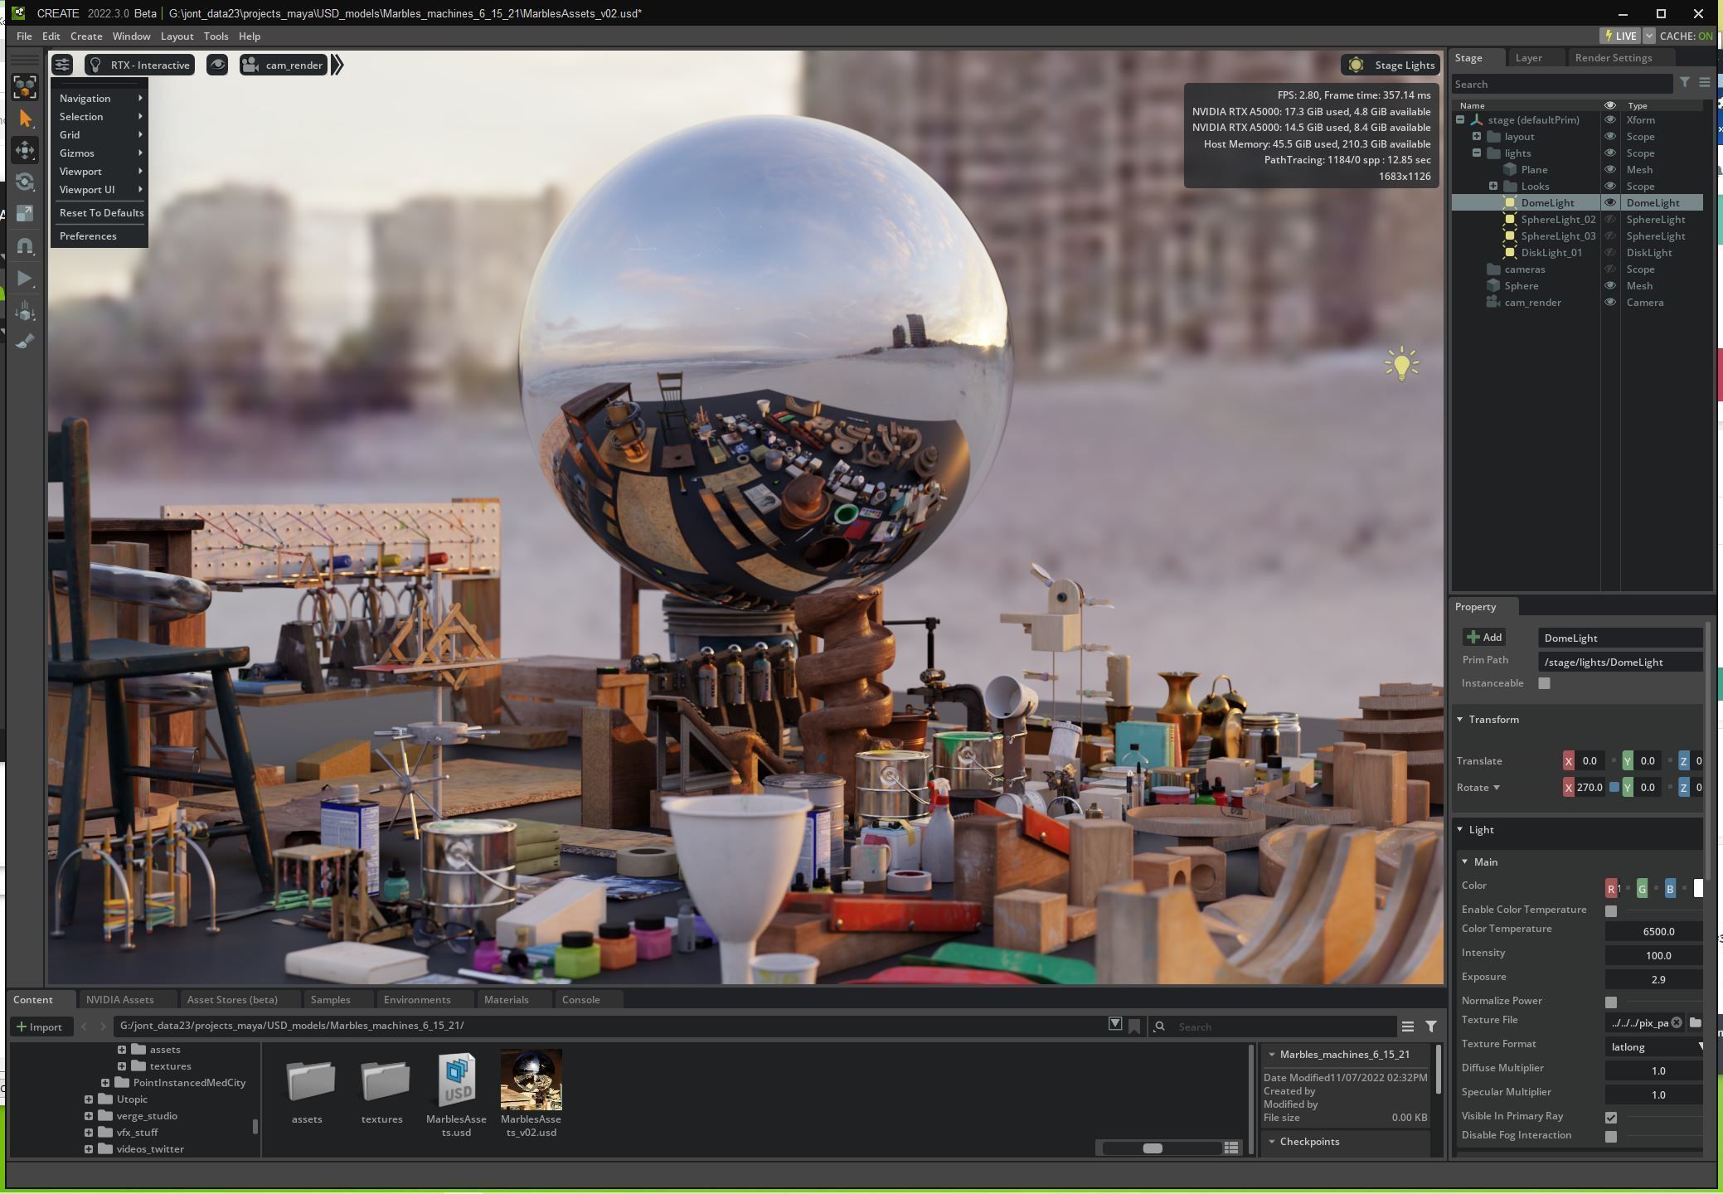
Task: Click the light Color swatch
Action: 1697,888
